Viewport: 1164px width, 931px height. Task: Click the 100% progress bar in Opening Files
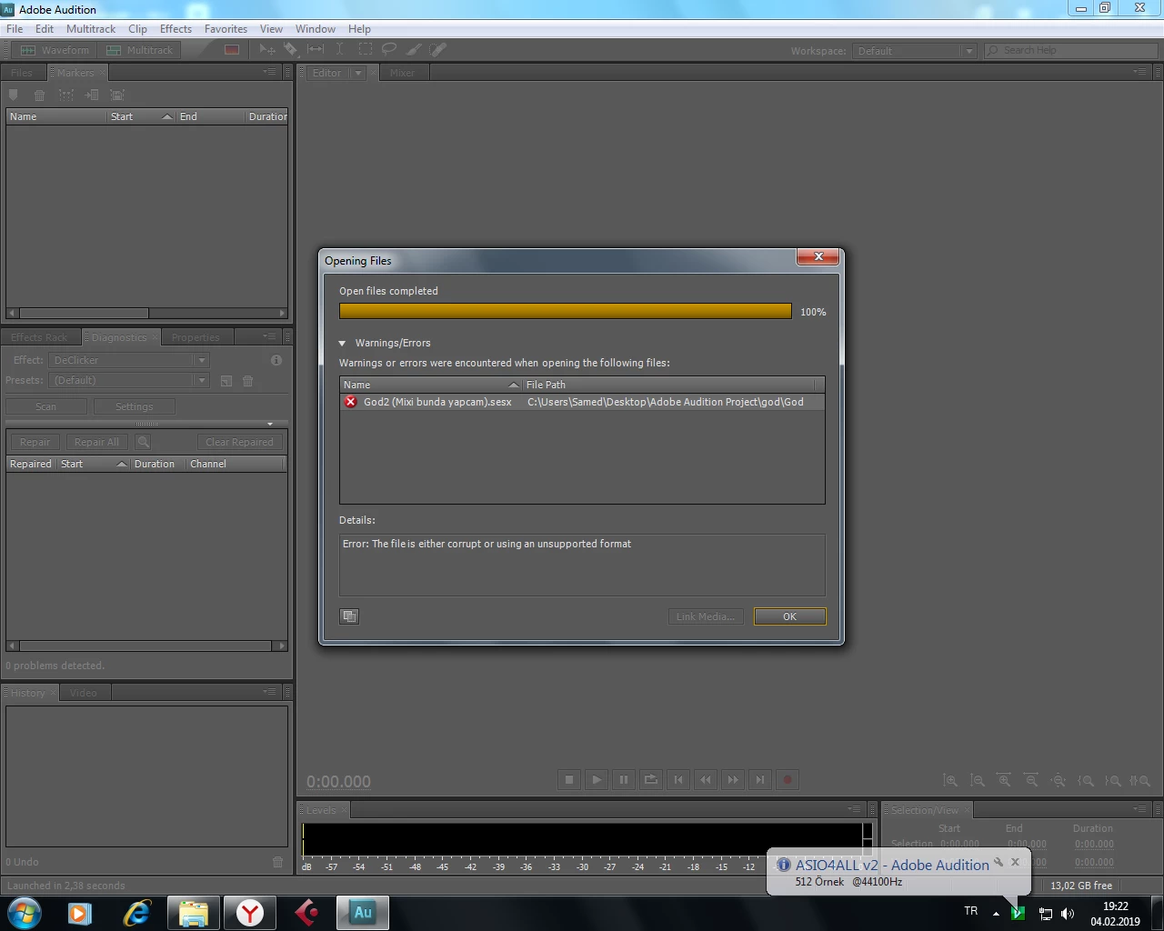point(565,311)
